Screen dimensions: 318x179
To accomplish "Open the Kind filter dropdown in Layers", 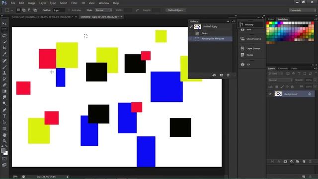I will [x=276, y=74].
